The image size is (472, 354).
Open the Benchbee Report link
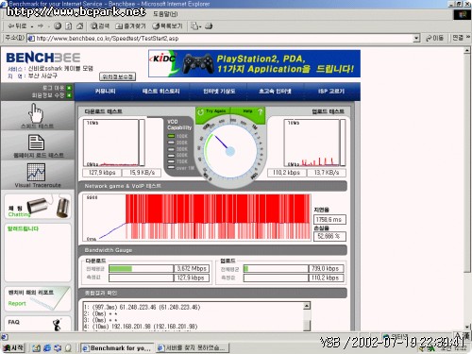pyautogui.click(x=17, y=304)
